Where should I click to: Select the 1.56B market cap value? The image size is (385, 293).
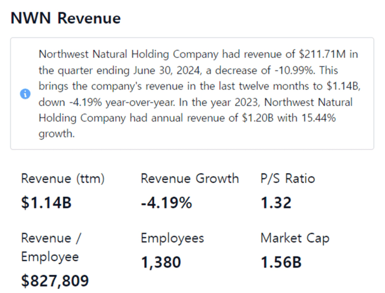pos(281,263)
